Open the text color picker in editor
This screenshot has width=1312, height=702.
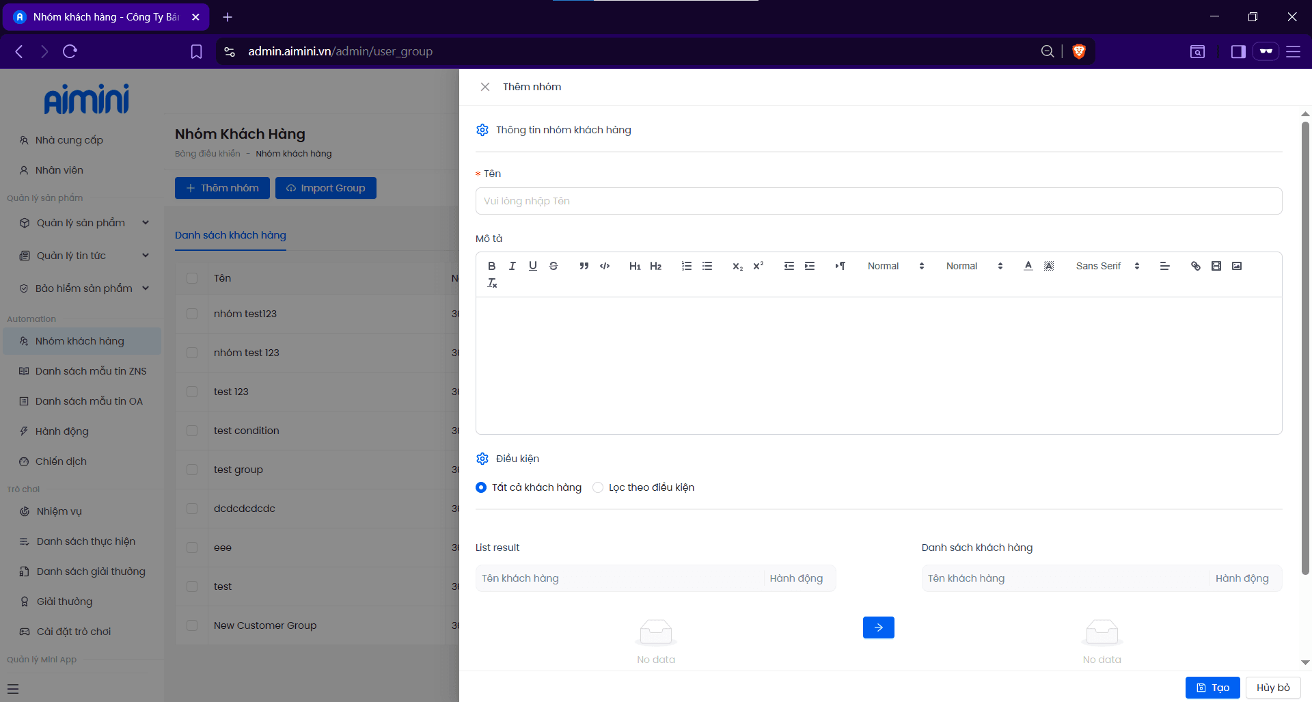(x=1028, y=266)
